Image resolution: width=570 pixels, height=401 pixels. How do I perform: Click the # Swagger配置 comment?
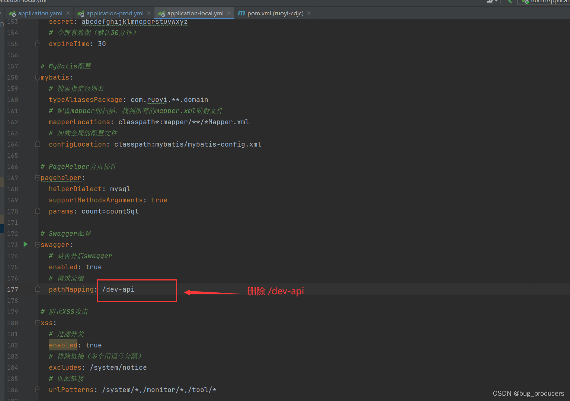[x=66, y=234]
